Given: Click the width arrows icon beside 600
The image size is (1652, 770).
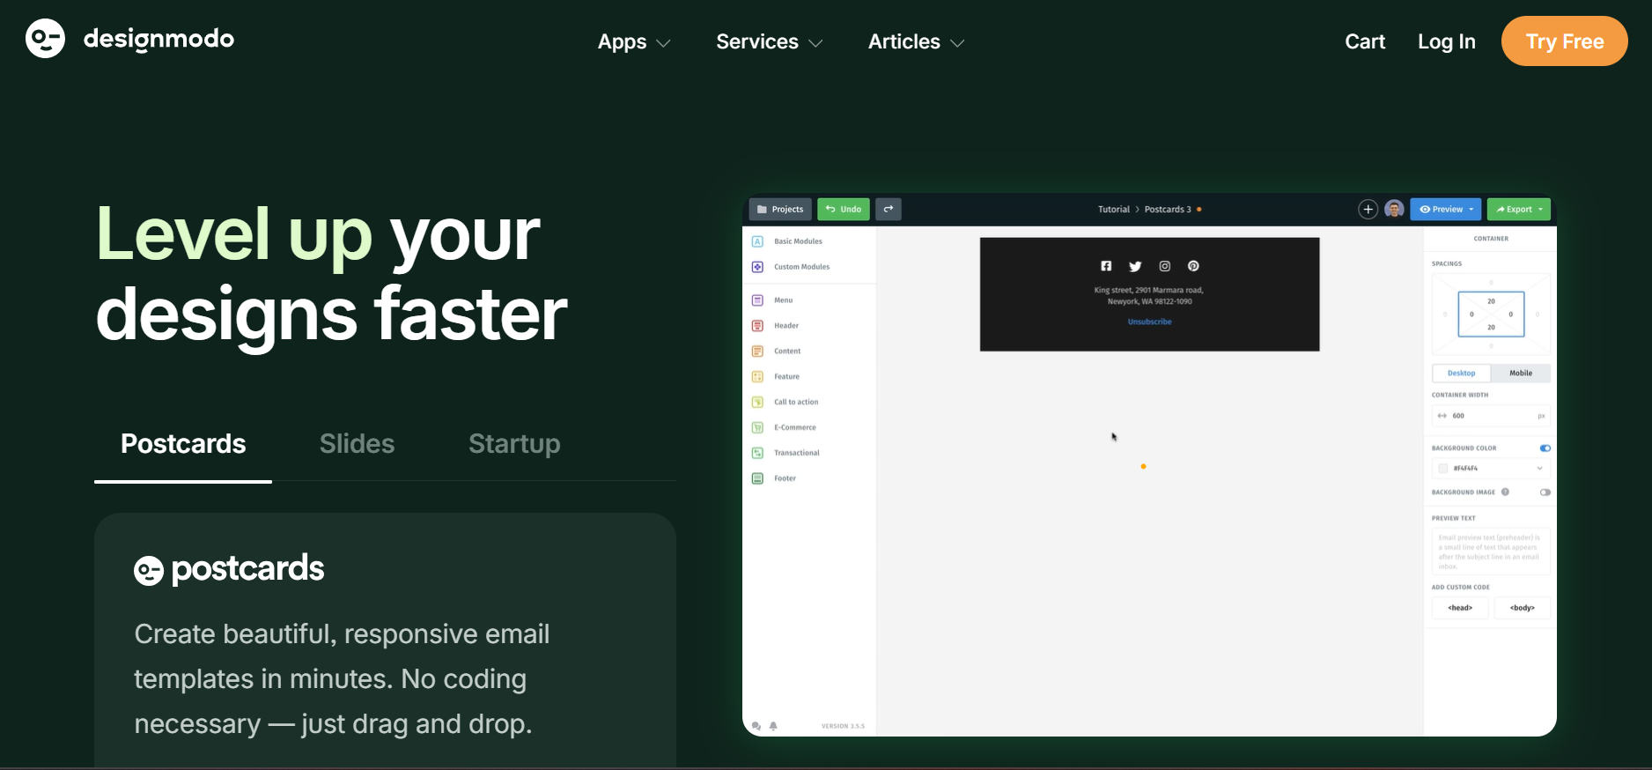Looking at the screenshot, I should click(1442, 416).
